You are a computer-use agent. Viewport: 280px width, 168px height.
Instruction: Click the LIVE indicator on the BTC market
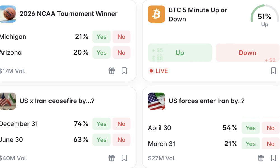[158, 71]
